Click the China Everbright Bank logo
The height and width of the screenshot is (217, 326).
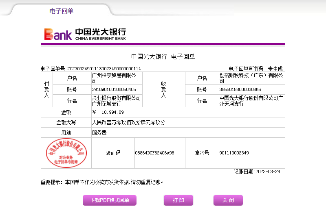[85, 34]
